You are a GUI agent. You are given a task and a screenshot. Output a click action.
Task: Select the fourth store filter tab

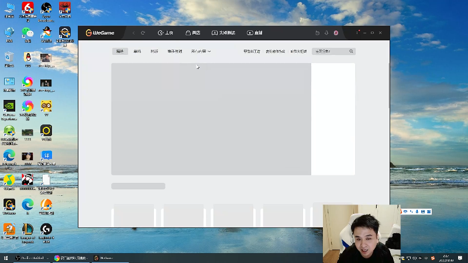(x=175, y=51)
